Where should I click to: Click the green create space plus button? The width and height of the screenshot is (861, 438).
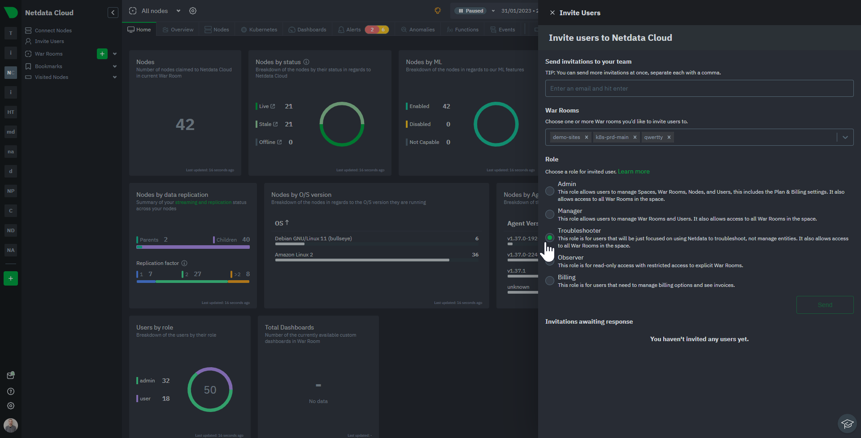click(x=11, y=278)
